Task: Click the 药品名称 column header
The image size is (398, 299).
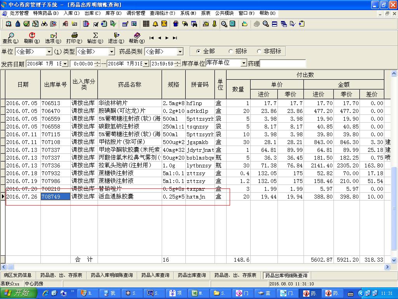Action: click(130, 84)
